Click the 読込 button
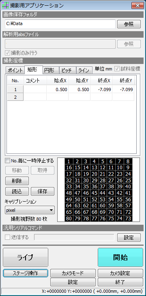Image resolution: width=146 pixels, height=296 pixels. 17,192
